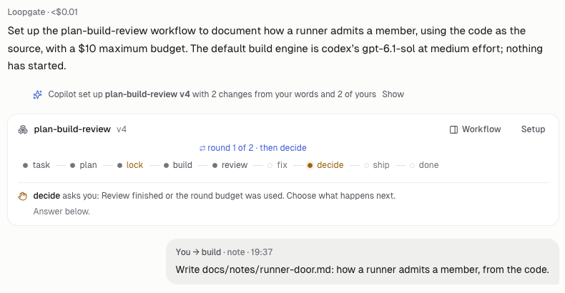This screenshot has height=293, width=565.
Task: Click the raised-hand decide icon
Action: [23, 197]
